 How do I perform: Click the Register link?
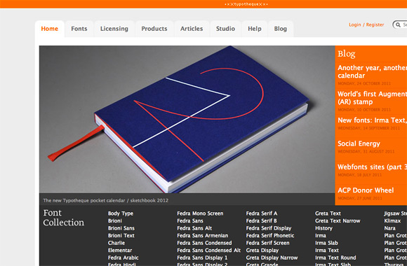[x=375, y=25]
